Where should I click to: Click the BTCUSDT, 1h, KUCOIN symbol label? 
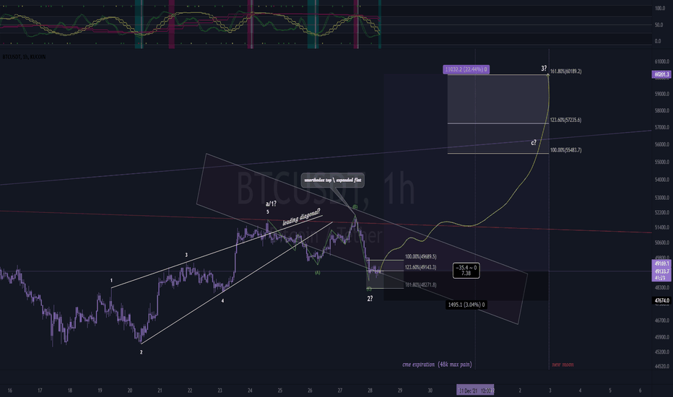pyautogui.click(x=24, y=56)
